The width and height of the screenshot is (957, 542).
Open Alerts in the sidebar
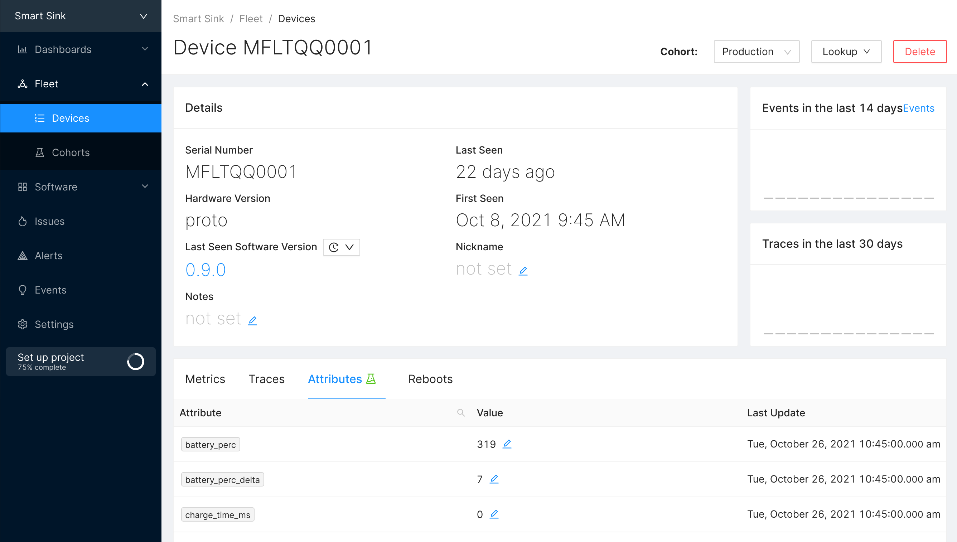[48, 255]
